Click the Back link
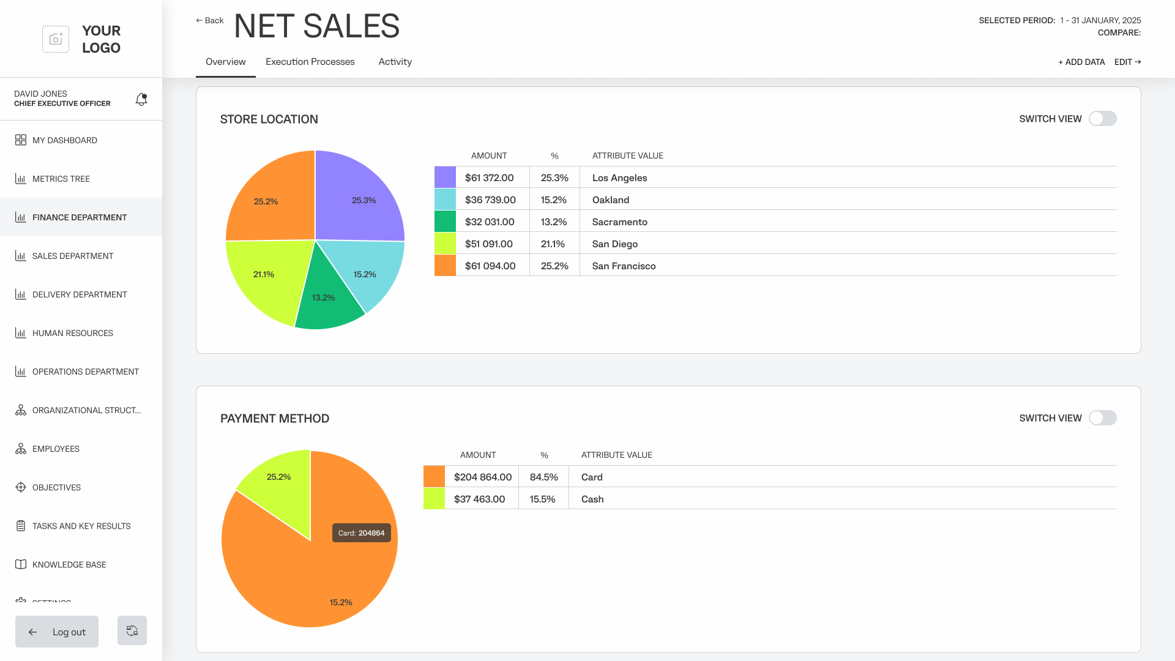Viewport: 1175px width, 661px height. tap(210, 20)
